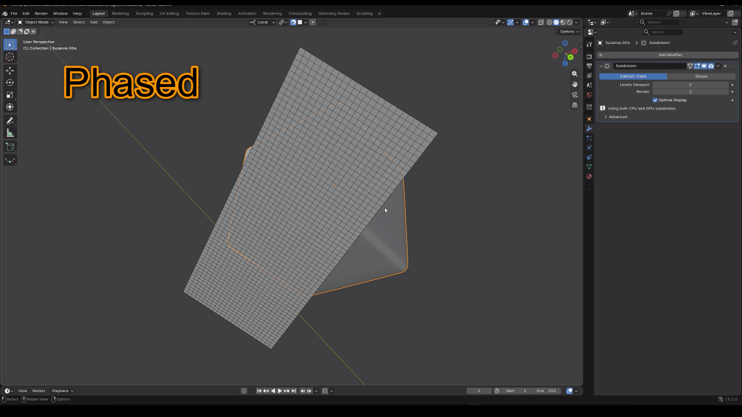Toggle the camera view icon
The width and height of the screenshot is (742, 417).
[574, 94]
